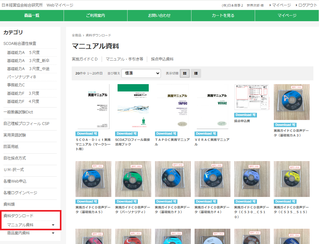This screenshot has height=244, width=319.
Task: Open the 採点申込書 form thumbnail
Action: click(x=252, y=98)
